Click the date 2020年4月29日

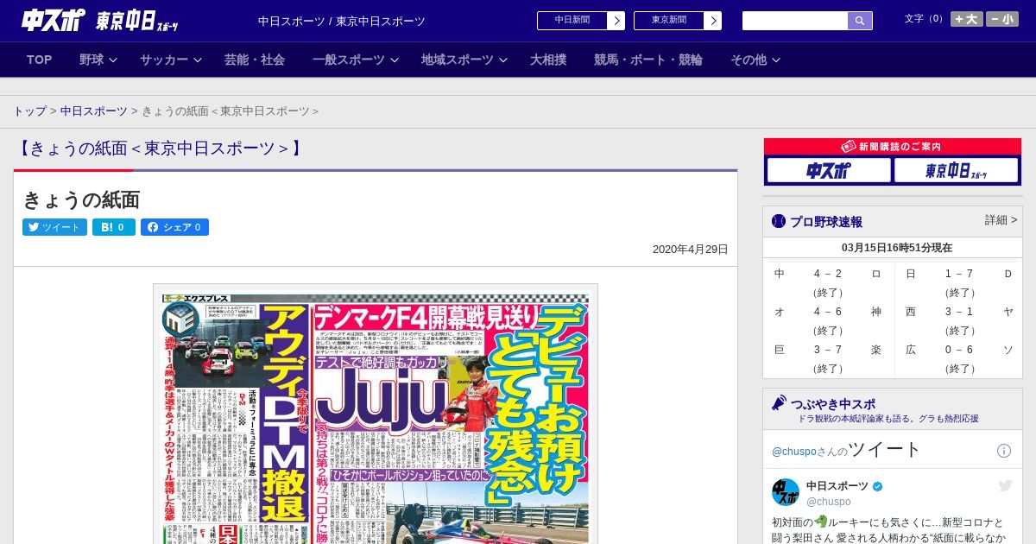691,250
